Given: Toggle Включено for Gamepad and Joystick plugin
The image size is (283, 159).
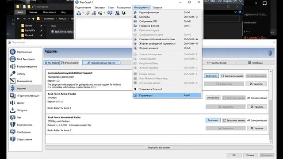Looking at the screenshot, I should pyautogui.click(x=211, y=76).
